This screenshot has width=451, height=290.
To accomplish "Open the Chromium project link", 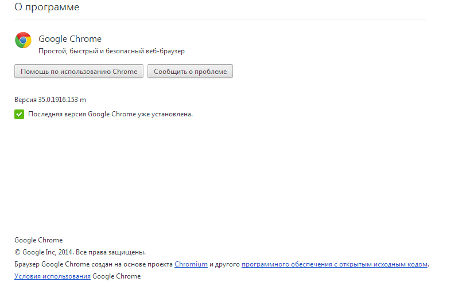I will pyautogui.click(x=191, y=264).
